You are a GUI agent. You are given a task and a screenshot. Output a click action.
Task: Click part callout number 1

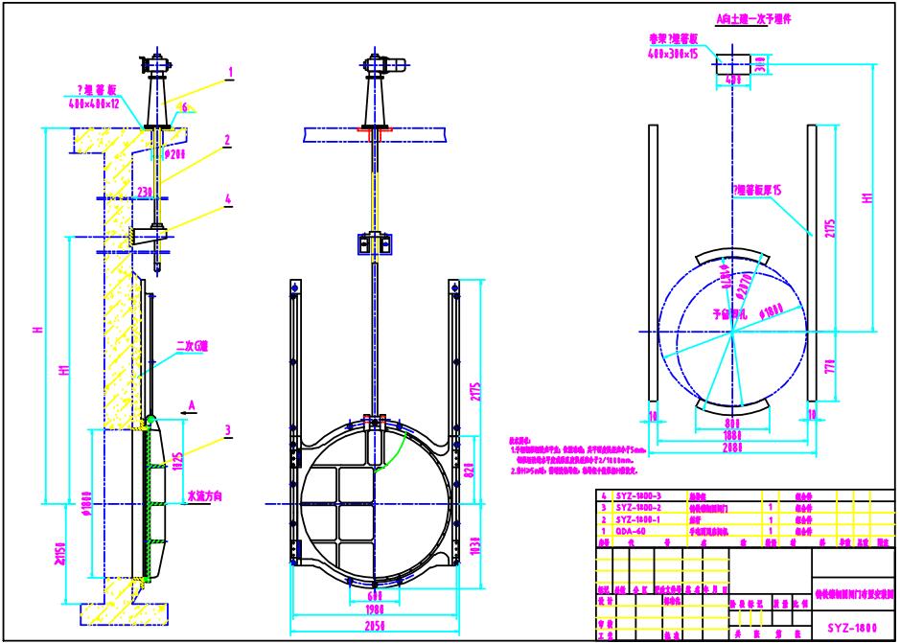230,72
